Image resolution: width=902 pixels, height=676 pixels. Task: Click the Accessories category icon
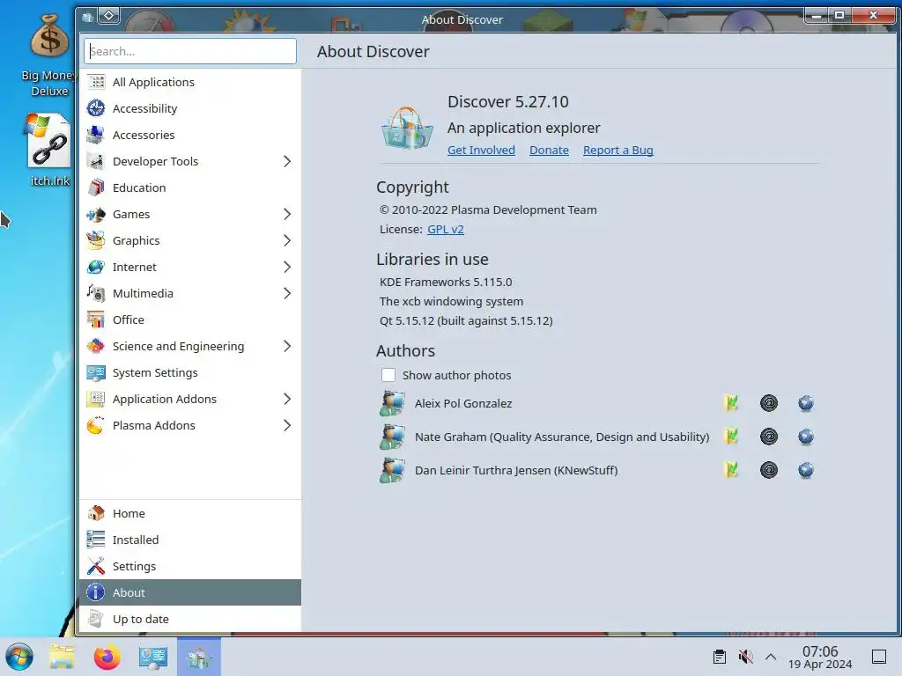coord(96,135)
